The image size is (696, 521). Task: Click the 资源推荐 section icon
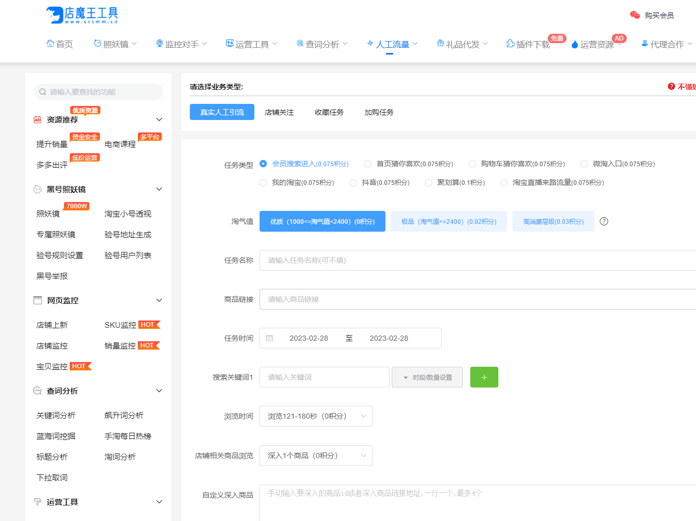coord(37,119)
